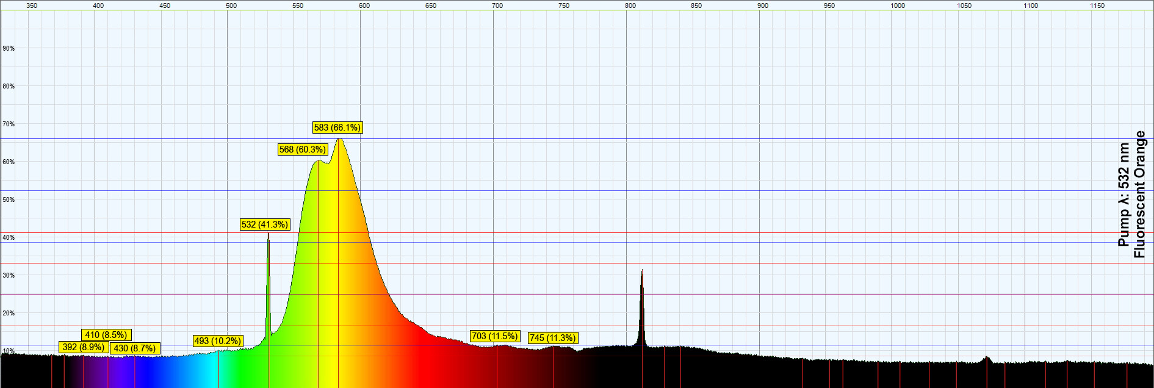The height and width of the screenshot is (388, 1154).
Task: Select the 703 (11.5%) peak label
Action: 495,336
